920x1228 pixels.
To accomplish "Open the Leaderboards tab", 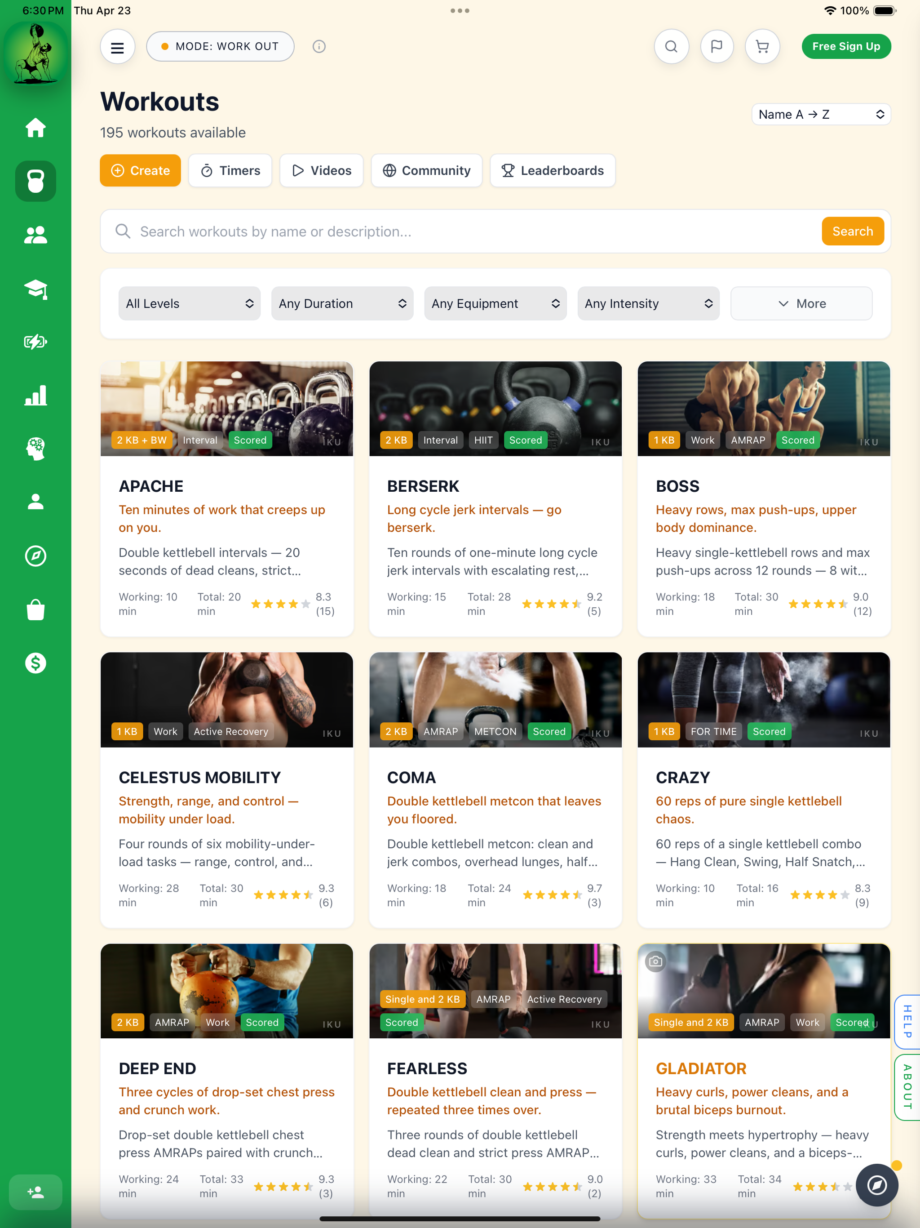I will (x=553, y=170).
